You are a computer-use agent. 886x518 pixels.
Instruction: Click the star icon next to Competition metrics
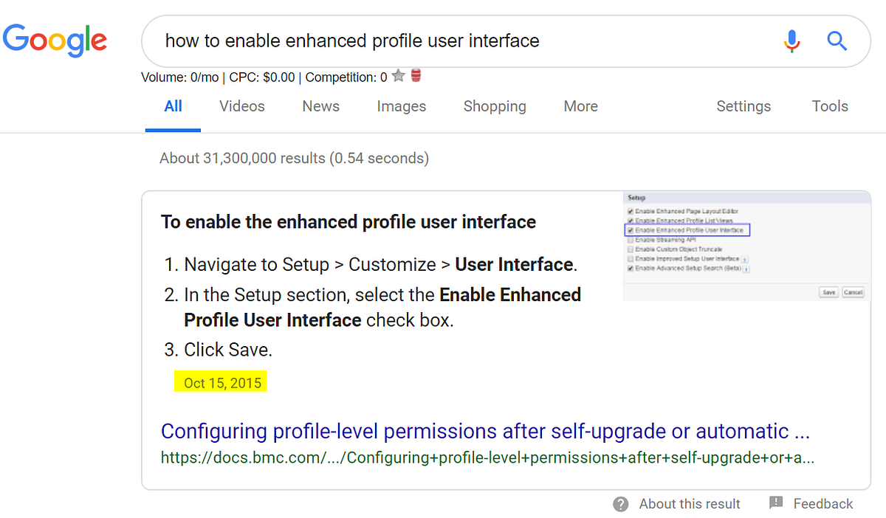click(x=398, y=76)
